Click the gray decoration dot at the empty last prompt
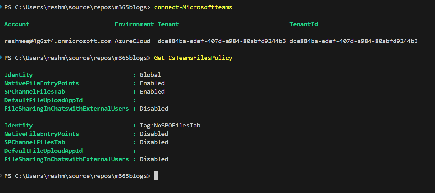The height and width of the screenshot is (193, 435). [1, 176]
